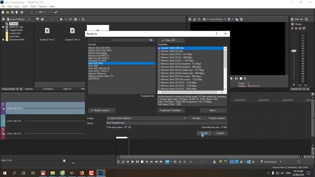315x177 pixels.
Task: Toggle Lock Envelopes to Events padlock icon
Action: coord(215,162)
